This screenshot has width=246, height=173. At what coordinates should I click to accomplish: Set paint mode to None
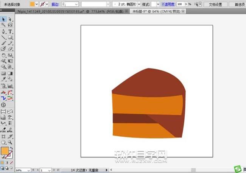pos(11,163)
